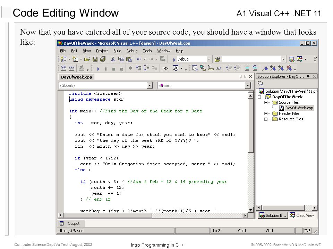Click the Breakpoints window icon
This screenshot has height=249, width=333.
[176, 68]
